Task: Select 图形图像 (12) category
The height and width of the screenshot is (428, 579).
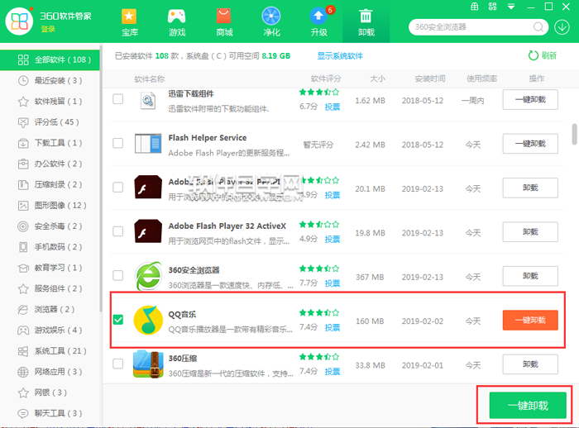Action: 50,205
